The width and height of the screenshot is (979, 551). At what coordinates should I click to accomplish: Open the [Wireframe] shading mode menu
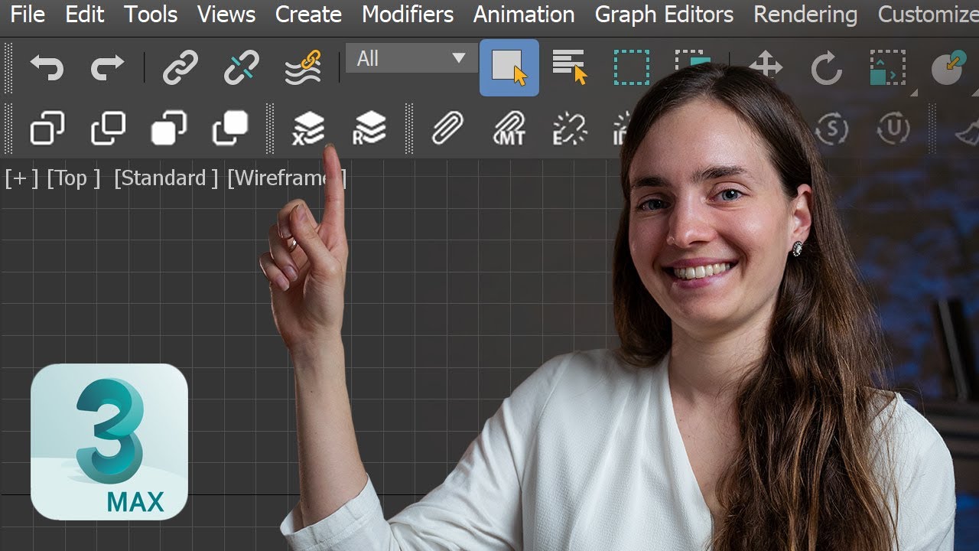click(x=287, y=178)
